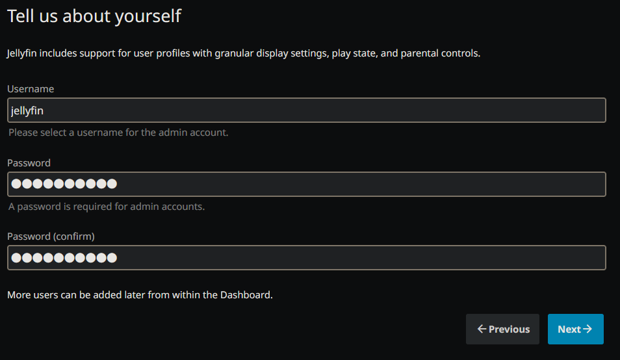
Task: Click the "Tell us about yourself" heading
Action: [x=94, y=16]
